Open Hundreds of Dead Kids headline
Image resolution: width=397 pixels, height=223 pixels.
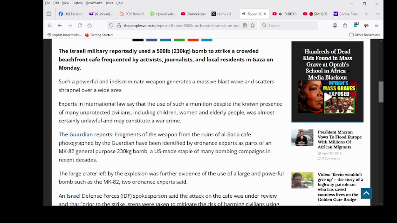coord(327,64)
